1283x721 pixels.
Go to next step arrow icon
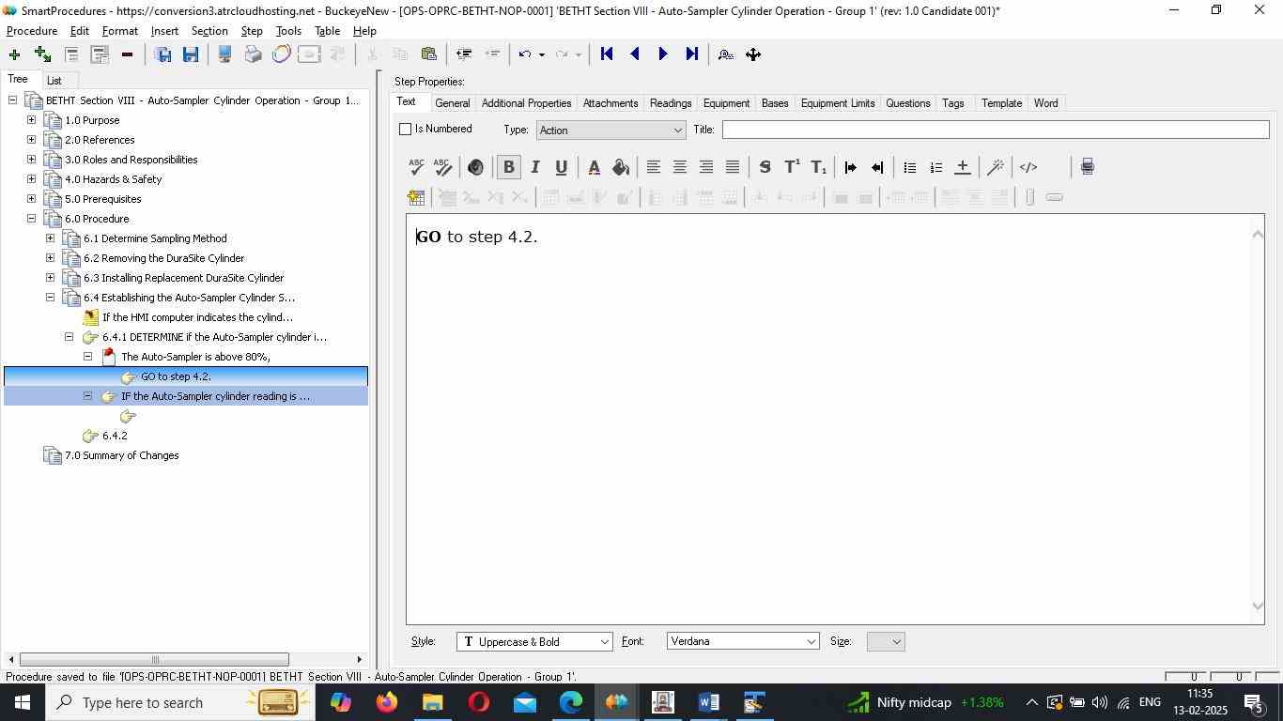[663, 54]
